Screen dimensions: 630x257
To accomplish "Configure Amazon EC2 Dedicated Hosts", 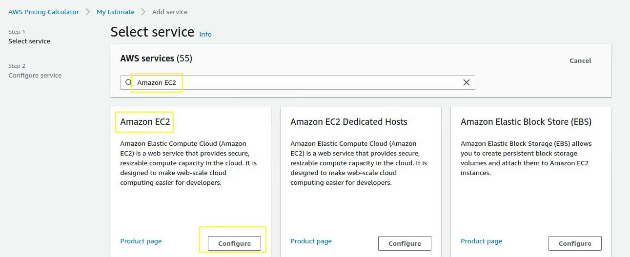I will 405,243.
